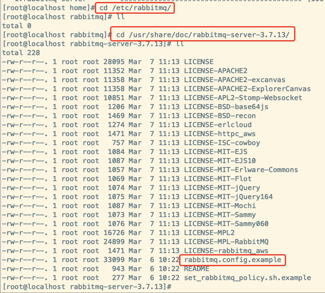This screenshot has height=293, width=325.
Task: Click the README file name
Action: click(197, 268)
